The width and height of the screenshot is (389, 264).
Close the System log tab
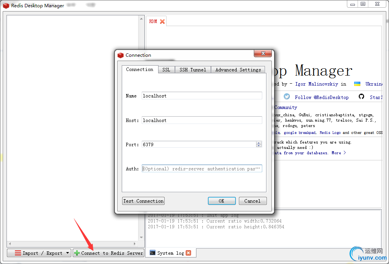[188, 253]
